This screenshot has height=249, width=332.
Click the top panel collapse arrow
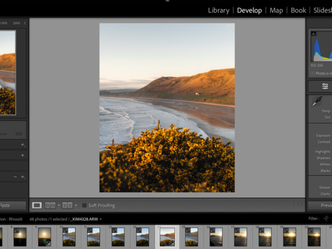(167, 1)
